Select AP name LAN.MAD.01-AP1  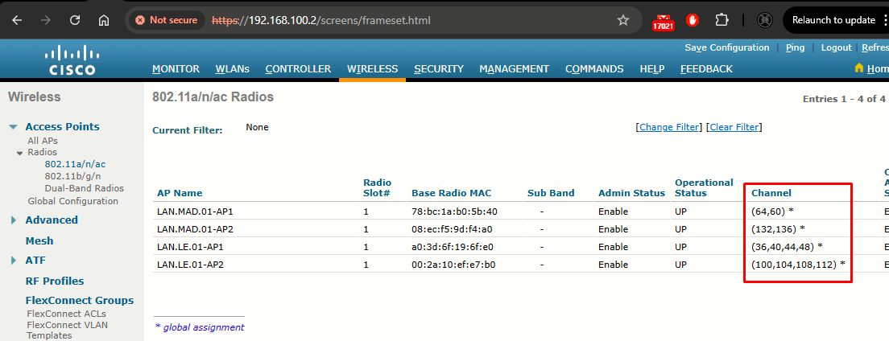(195, 212)
